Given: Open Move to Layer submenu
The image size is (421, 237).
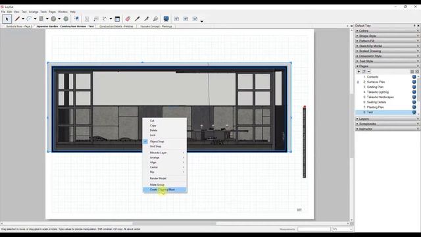Looking at the screenshot, I should click(164, 153).
